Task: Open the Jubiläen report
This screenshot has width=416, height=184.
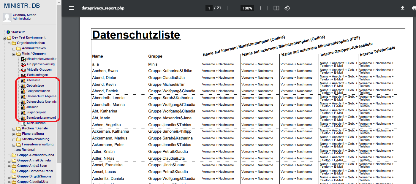Action: [32, 107]
